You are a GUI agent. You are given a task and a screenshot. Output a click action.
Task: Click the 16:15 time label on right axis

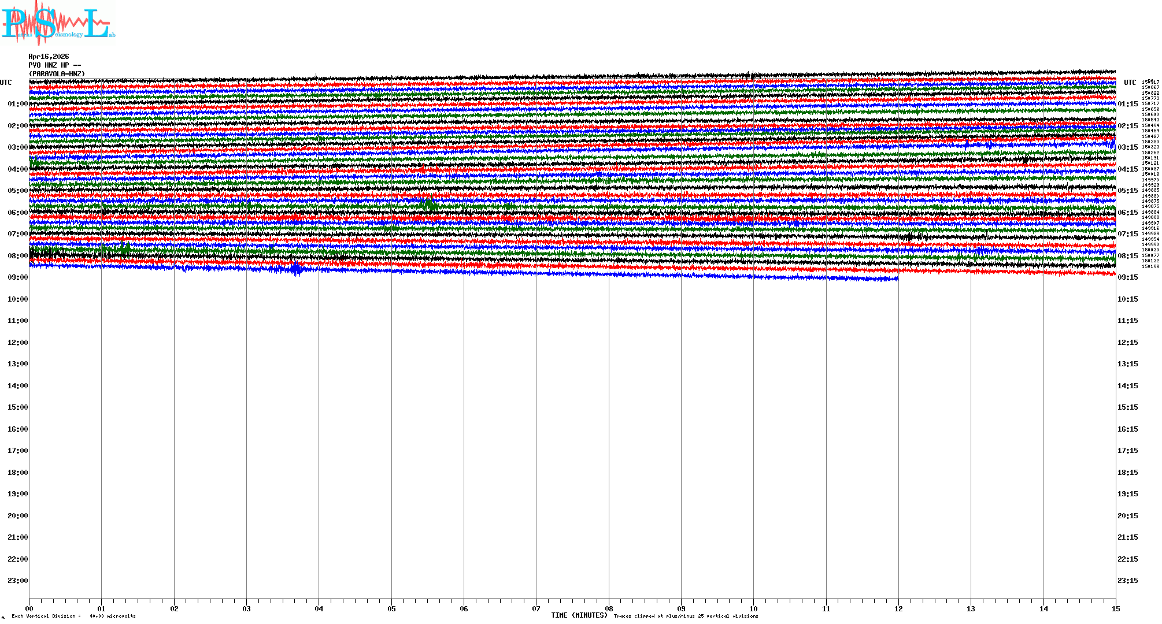coord(1127,429)
